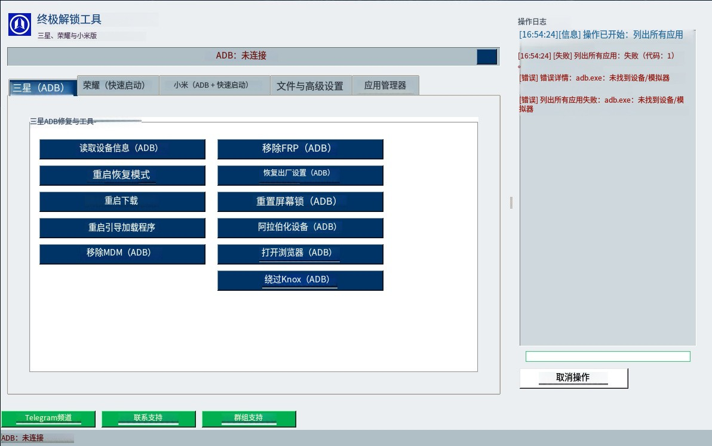Use 打开浏览器（ADB）function
Viewport: 712px width, 446px height.
point(300,254)
